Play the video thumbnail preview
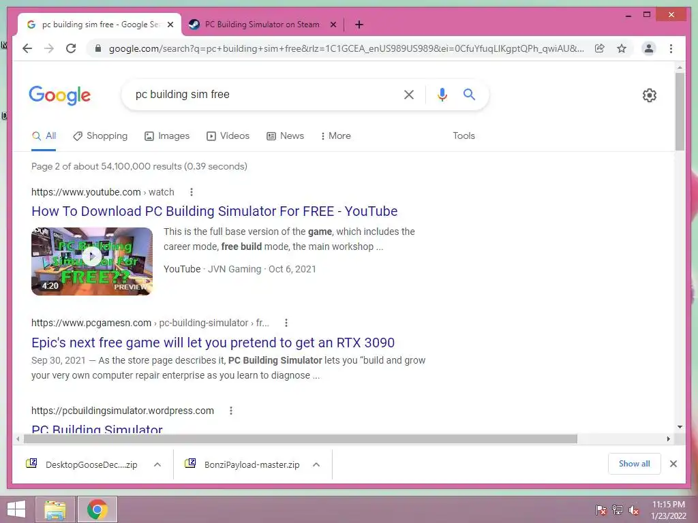 click(92, 261)
